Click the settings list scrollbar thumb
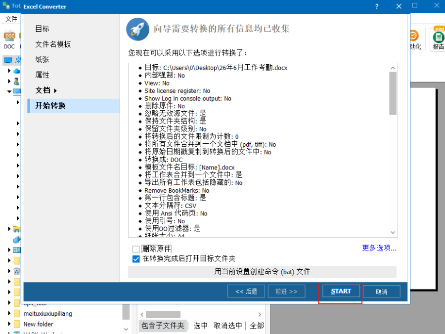The height and width of the screenshot is (334, 445). tap(393, 93)
